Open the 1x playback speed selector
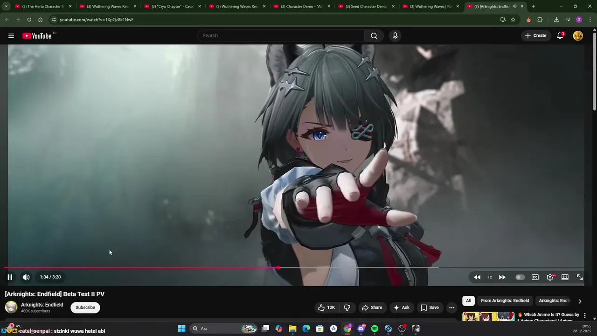Image resolution: width=597 pixels, height=336 pixels. coord(490,277)
